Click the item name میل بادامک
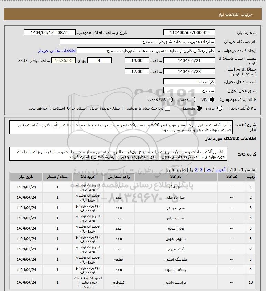The height and width of the screenshot is (291, 266). tap(176, 198)
